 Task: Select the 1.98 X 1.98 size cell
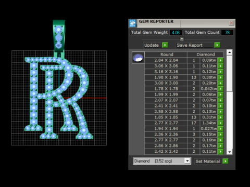pos(166,77)
